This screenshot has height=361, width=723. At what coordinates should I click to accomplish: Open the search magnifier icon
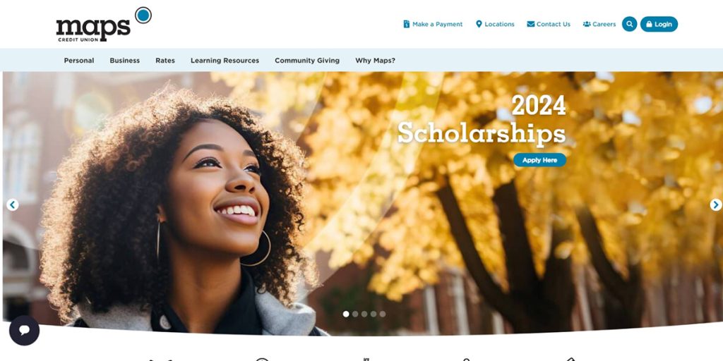(x=629, y=24)
